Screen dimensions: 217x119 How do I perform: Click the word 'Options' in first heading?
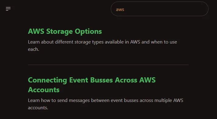coord(88,32)
